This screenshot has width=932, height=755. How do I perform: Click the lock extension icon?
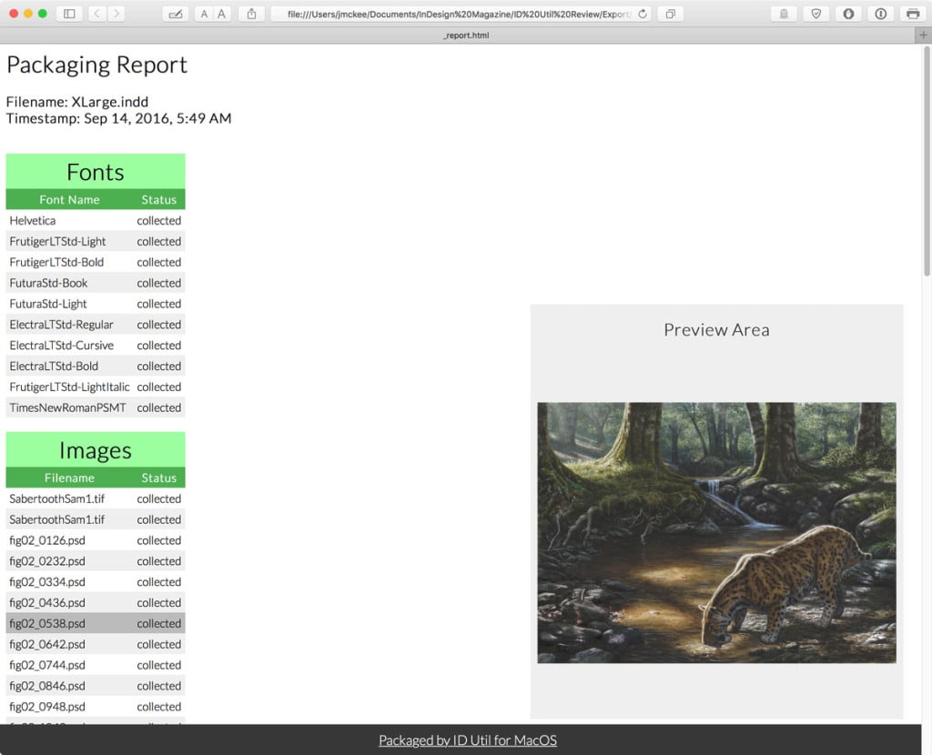[x=784, y=14]
